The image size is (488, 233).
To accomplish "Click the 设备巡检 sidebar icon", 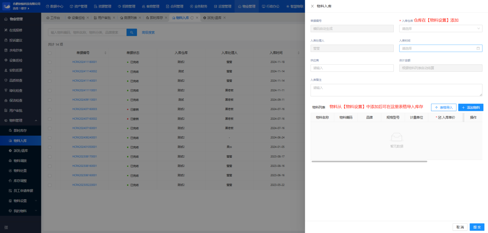I will click(6, 60).
